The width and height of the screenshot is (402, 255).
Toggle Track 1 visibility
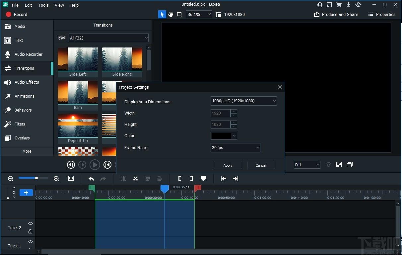pyautogui.click(x=31, y=242)
